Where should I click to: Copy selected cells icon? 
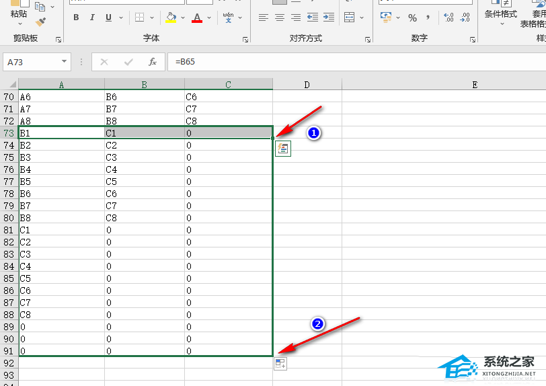(x=40, y=6)
